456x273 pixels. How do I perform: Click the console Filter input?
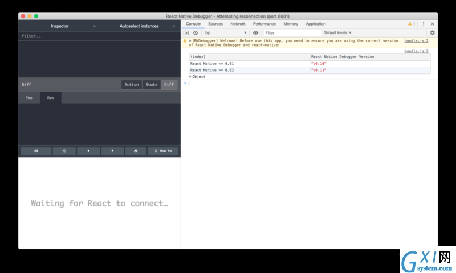point(292,33)
